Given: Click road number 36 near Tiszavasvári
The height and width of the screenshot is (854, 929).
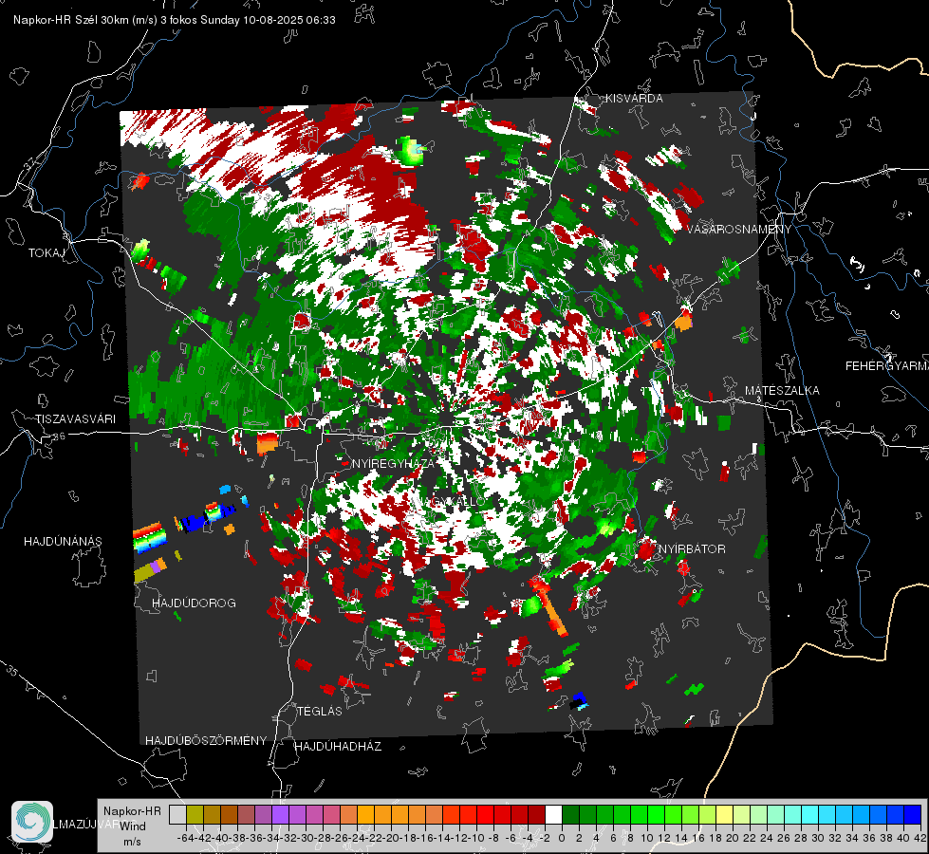Looking at the screenshot, I should tap(59, 436).
